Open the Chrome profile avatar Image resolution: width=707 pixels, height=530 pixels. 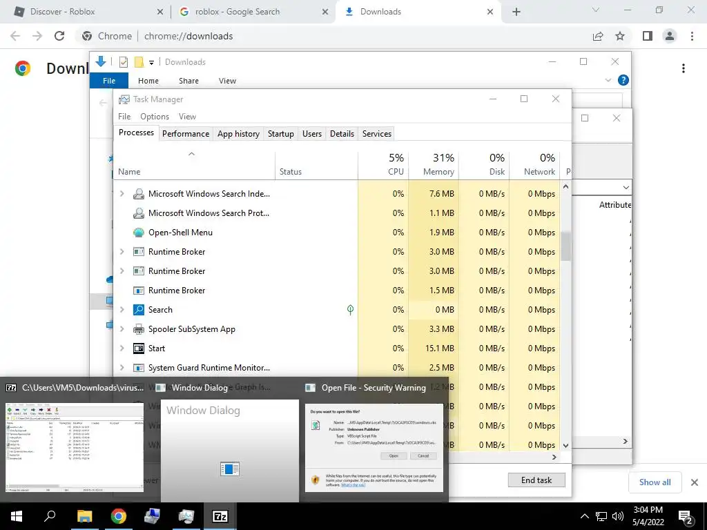click(x=670, y=36)
